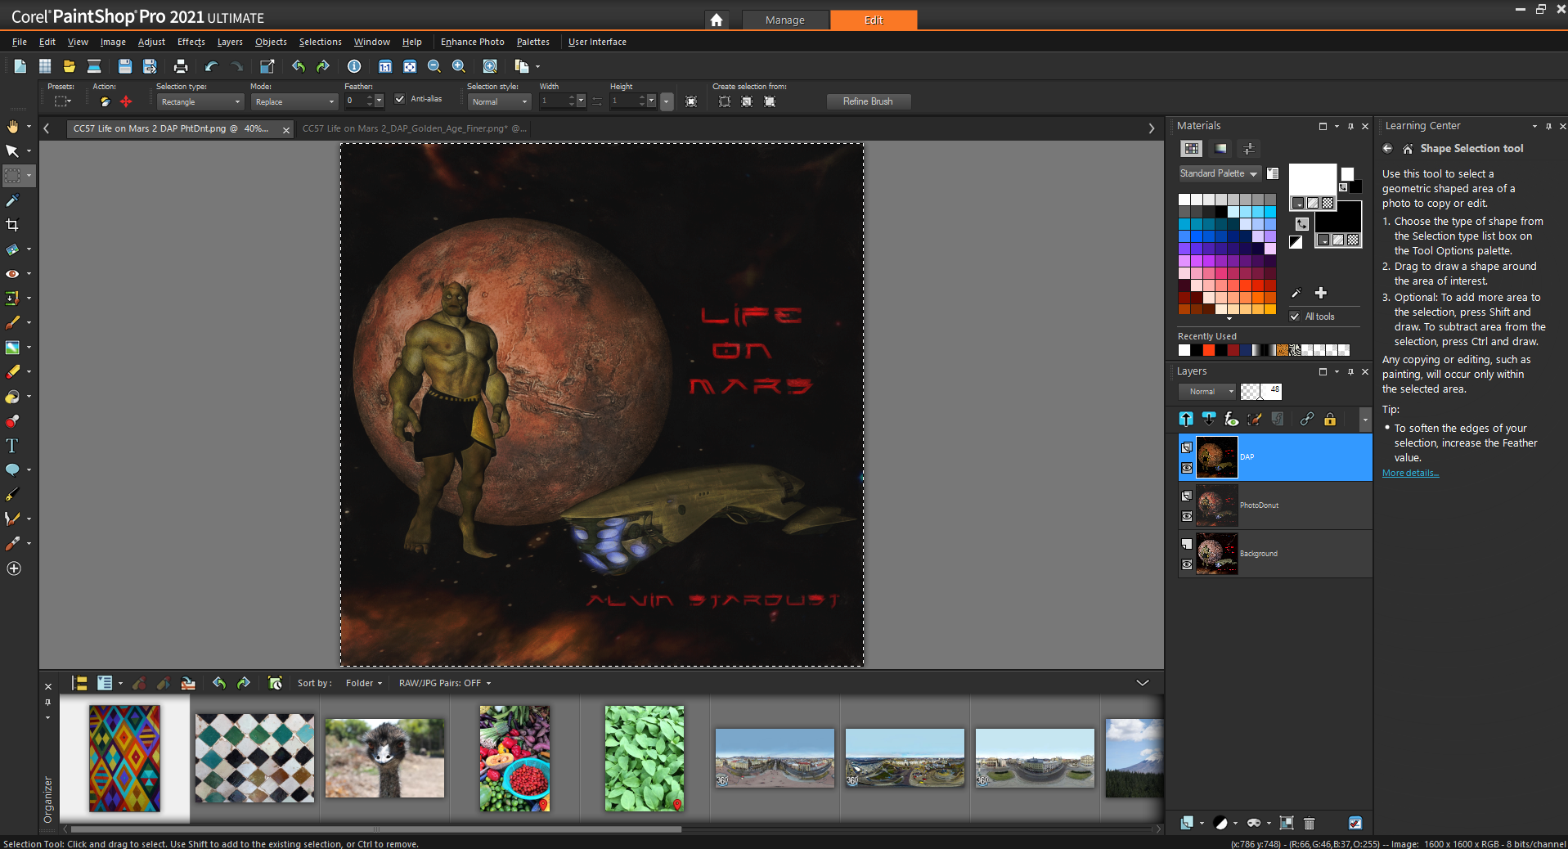The width and height of the screenshot is (1568, 849).
Task: Click the Print icon in toolbar
Action: [x=181, y=66]
